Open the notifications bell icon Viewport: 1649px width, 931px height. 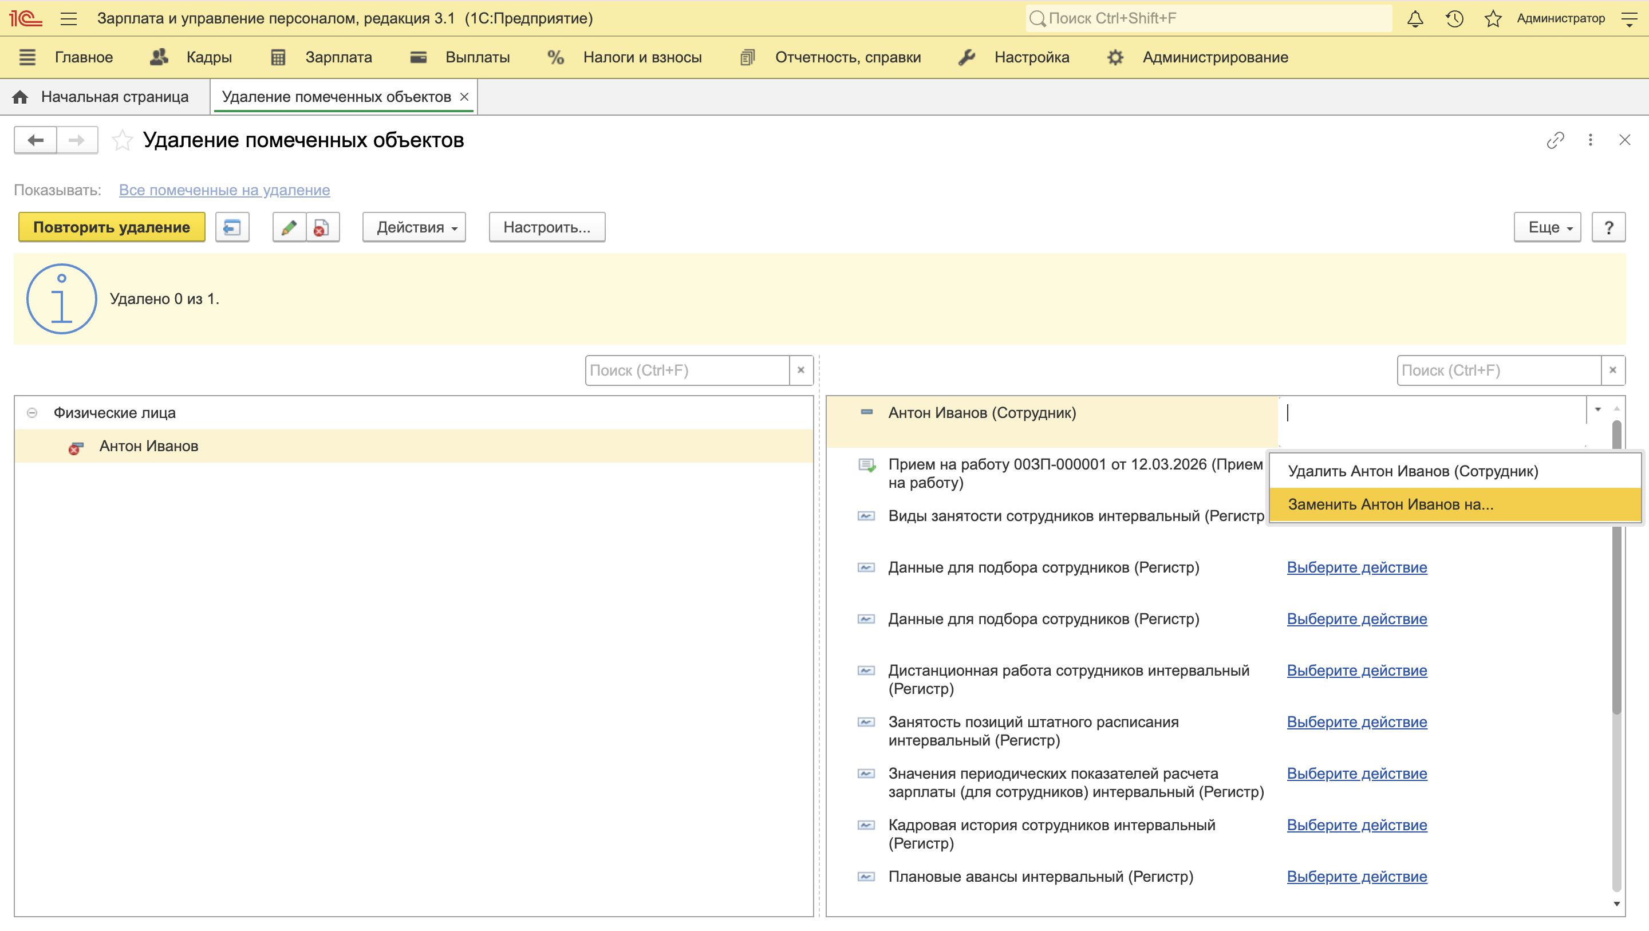click(x=1415, y=18)
